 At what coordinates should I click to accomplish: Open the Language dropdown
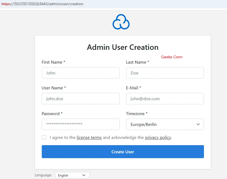pyautogui.click(x=72, y=175)
